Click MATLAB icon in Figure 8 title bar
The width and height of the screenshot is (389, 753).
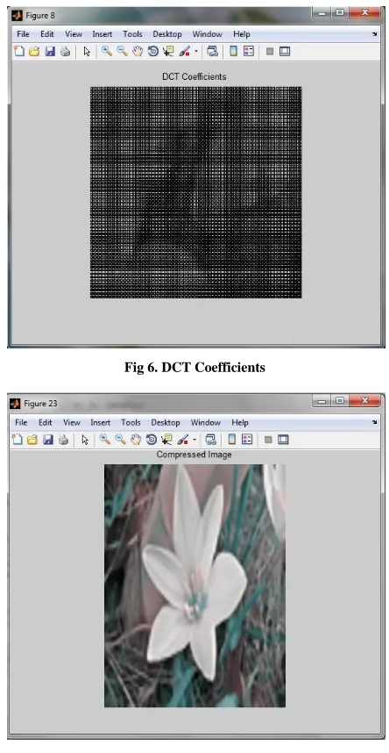(x=17, y=16)
